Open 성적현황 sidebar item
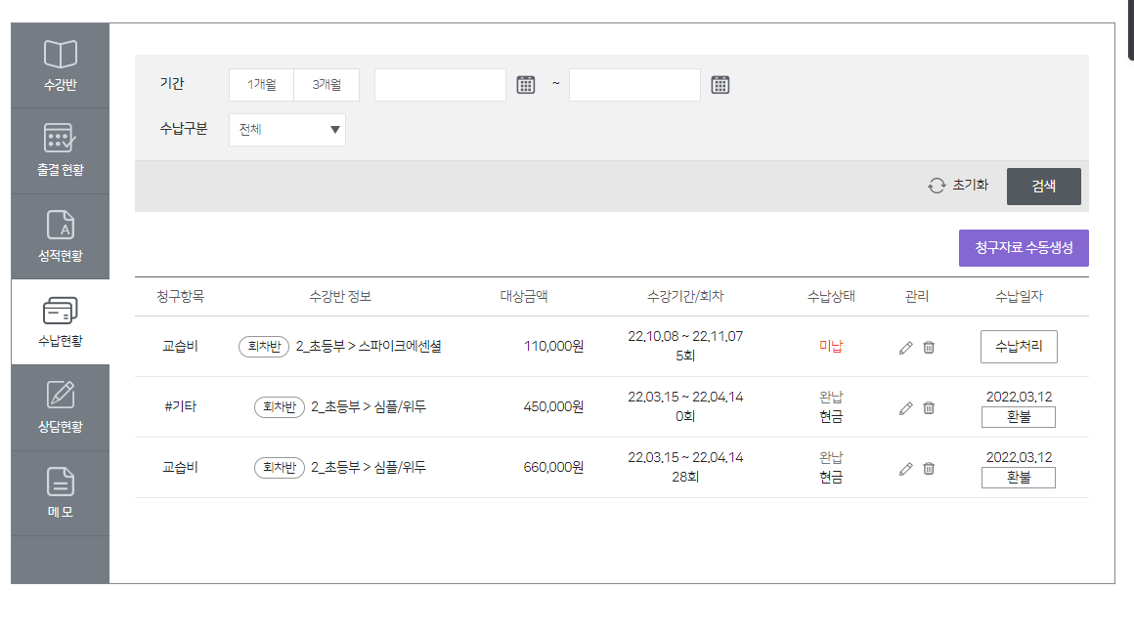1134x632 pixels. [x=60, y=236]
